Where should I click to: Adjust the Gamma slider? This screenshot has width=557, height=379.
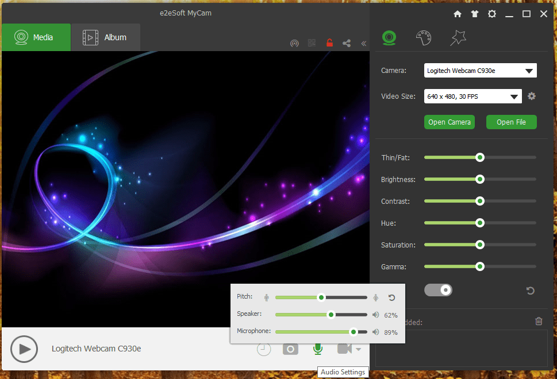480,266
